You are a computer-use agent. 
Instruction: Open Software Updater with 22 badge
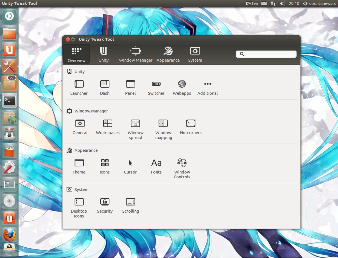[x=9, y=84]
